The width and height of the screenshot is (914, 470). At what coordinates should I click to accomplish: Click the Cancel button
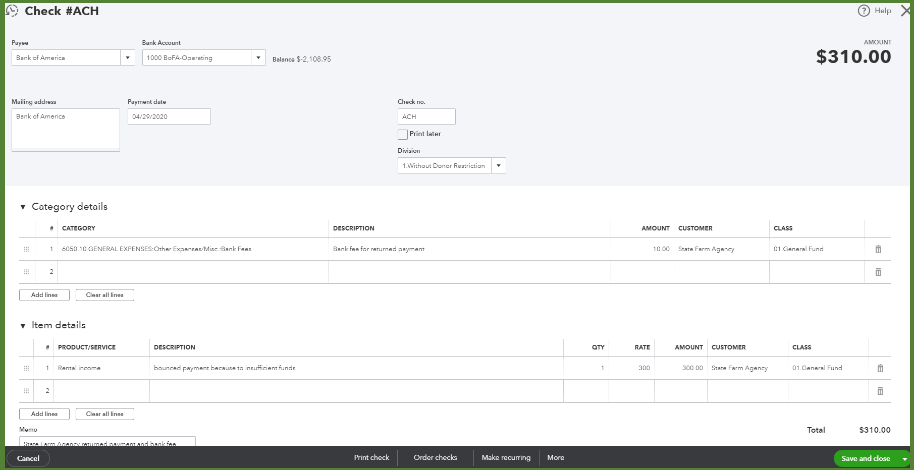pyautogui.click(x=28, y=458)
